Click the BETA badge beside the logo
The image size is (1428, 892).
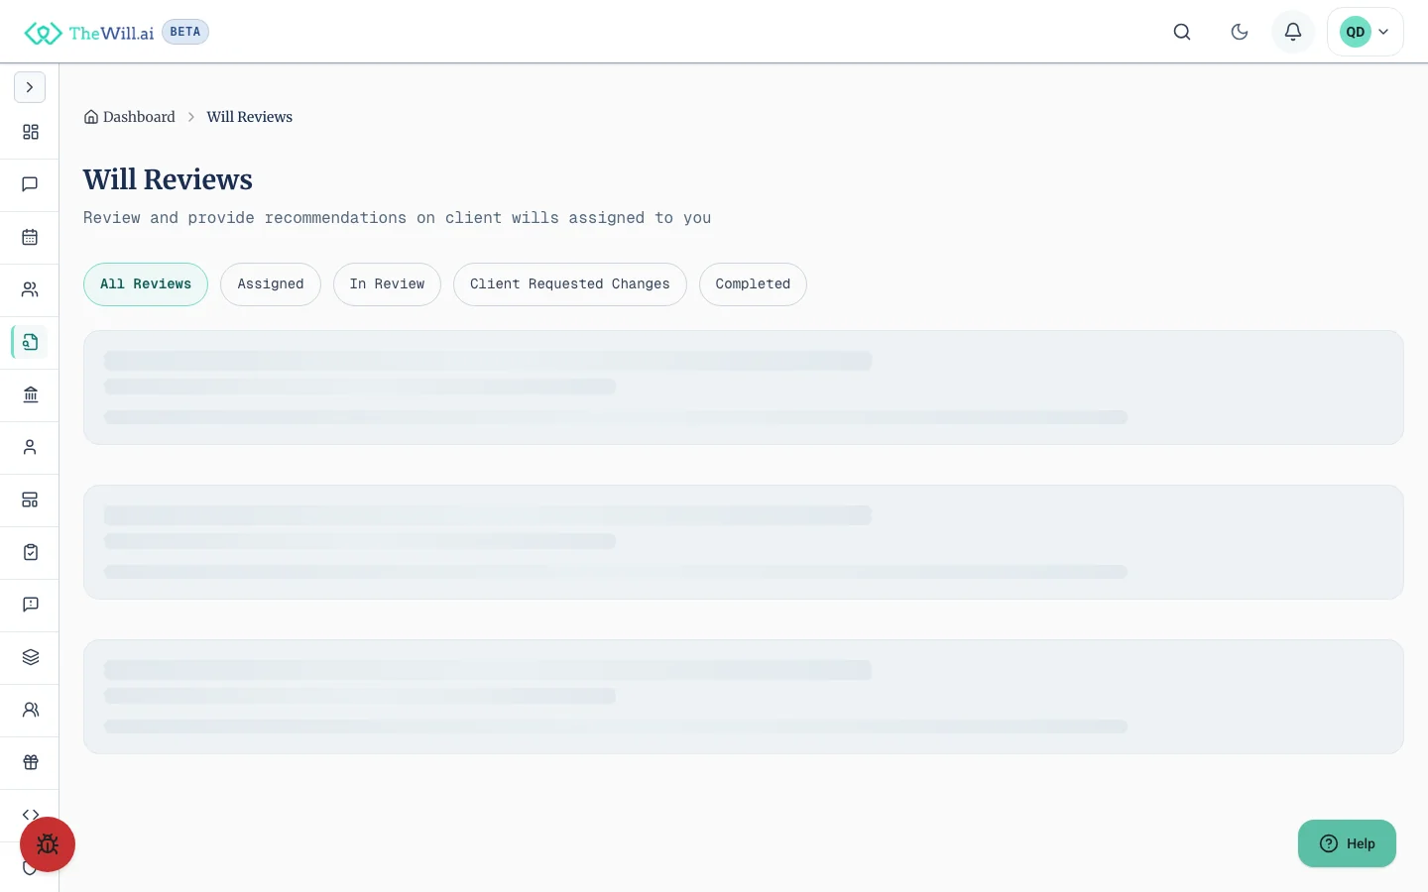(185, 32)
